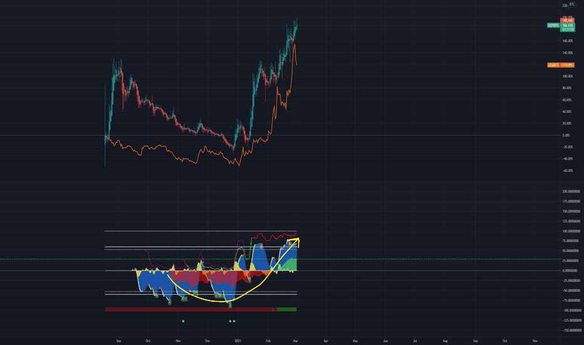Image resolution: width=584 pixels, height=345 pixels.
Task: Click the -25.00000000 indicator scale value
Action: [571, 281]
